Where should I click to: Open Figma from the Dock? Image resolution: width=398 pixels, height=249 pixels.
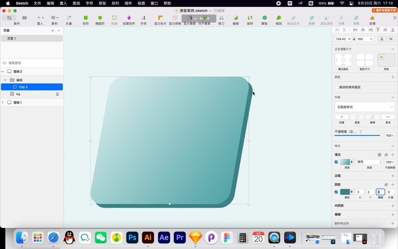pyautogui.click(x=227, y=237)
